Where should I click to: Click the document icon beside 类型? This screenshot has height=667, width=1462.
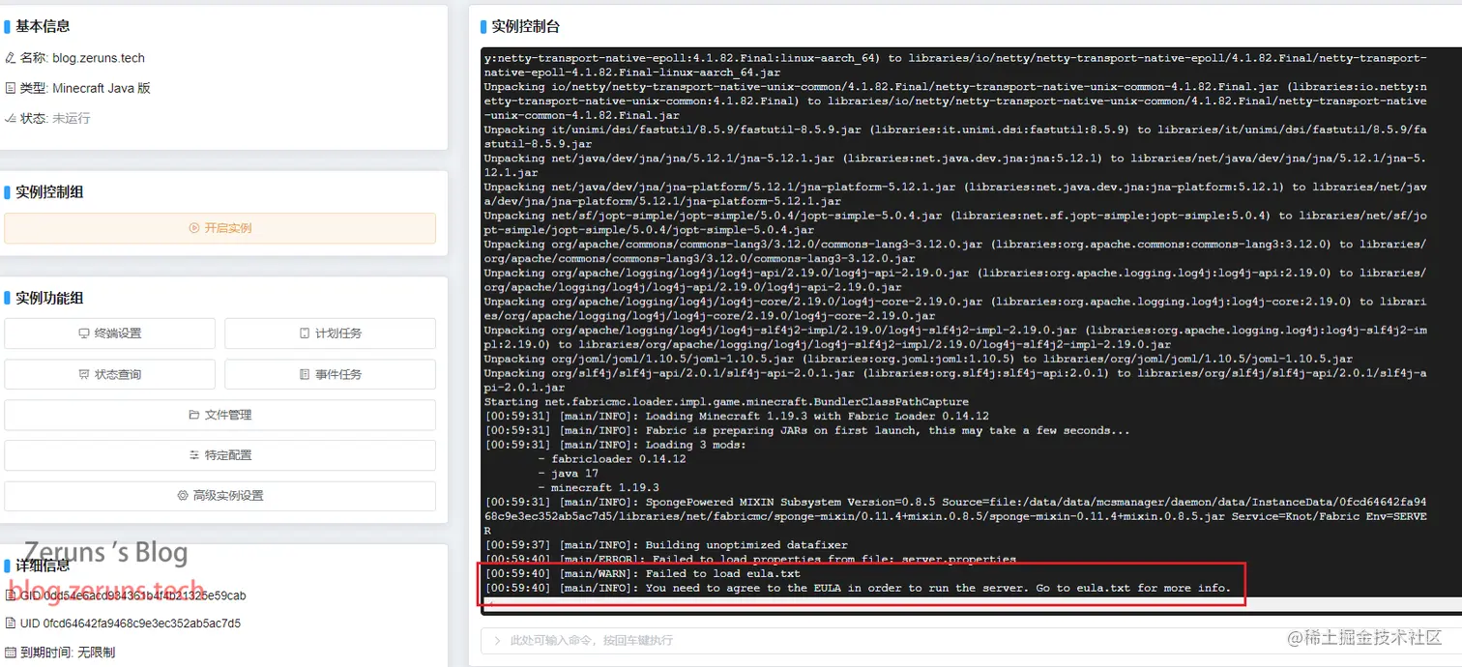(11, 88)
